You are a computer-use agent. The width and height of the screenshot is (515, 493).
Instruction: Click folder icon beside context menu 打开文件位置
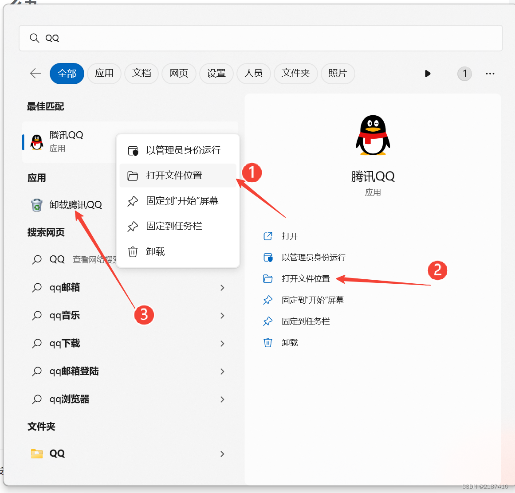pos(133,176)
